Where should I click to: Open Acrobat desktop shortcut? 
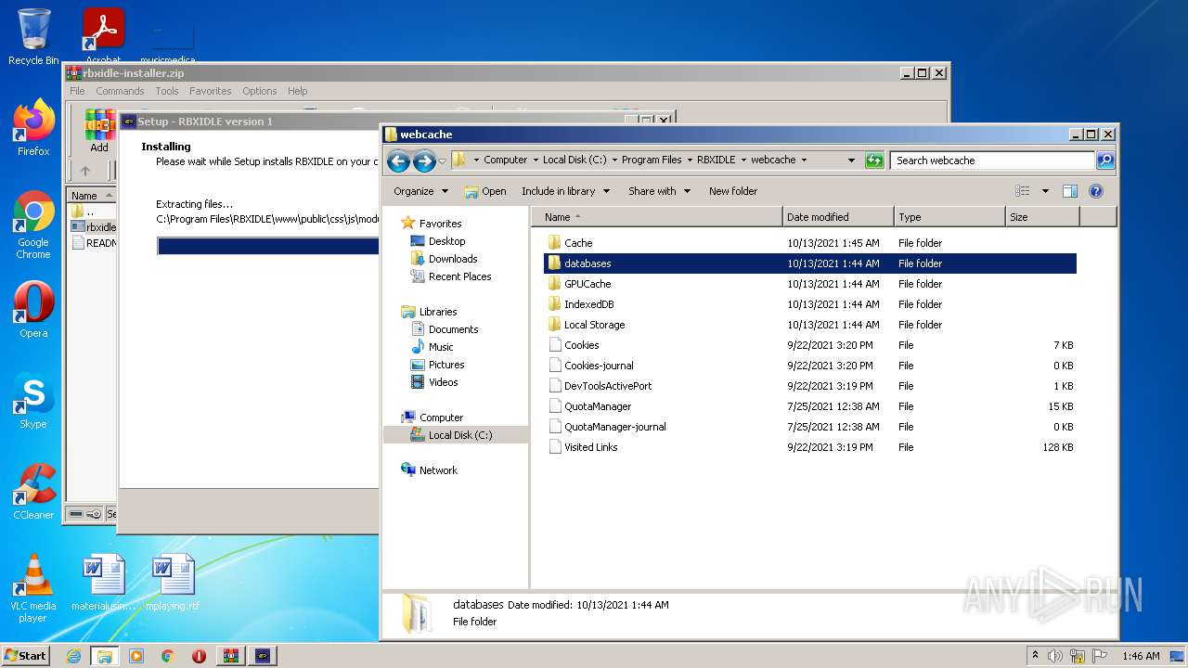103,35
